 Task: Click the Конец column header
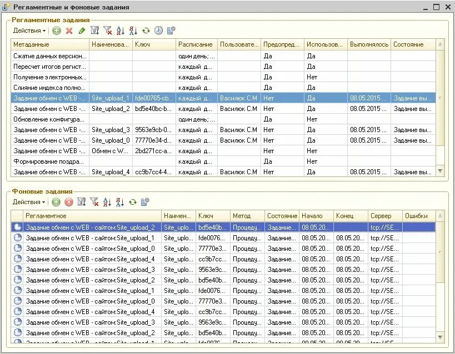click(x=351, y=216)
